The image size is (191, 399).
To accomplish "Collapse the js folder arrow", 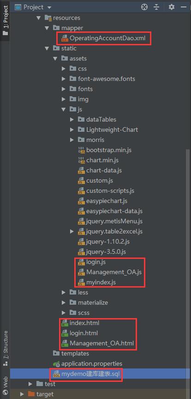I will [x=64, y=110].
